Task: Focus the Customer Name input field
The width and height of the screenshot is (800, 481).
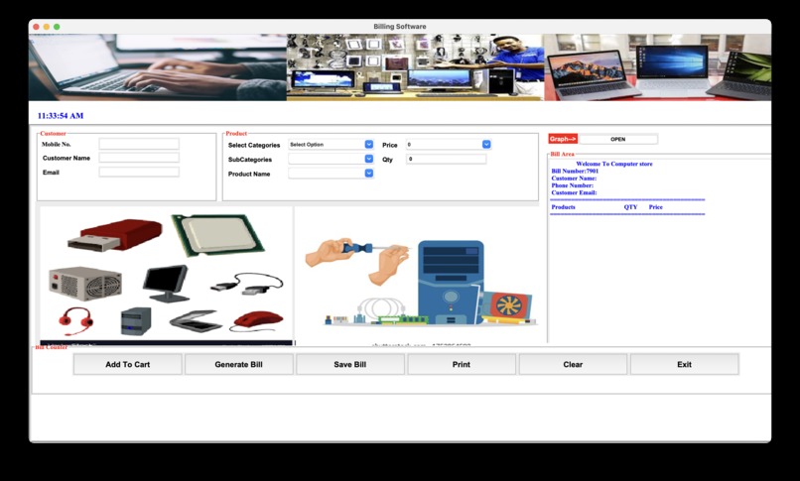Action: (x=139, y=158)
